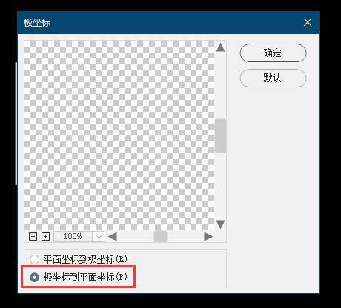The image size is (341, 308).
Task: Close the 极坐标 dialog
Action: tap(308, 22)
